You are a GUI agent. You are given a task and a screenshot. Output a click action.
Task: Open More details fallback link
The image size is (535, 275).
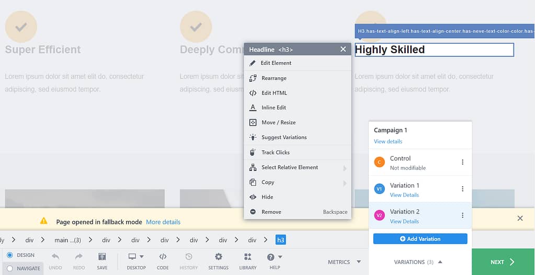click(163, 222)
